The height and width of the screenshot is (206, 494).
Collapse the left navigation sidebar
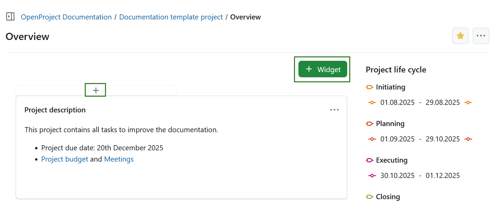[10, 16]
